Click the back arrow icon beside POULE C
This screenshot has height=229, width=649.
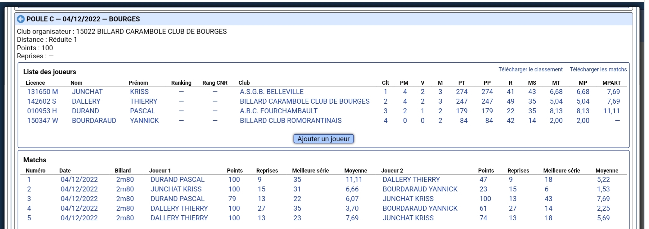pos(20,19)
